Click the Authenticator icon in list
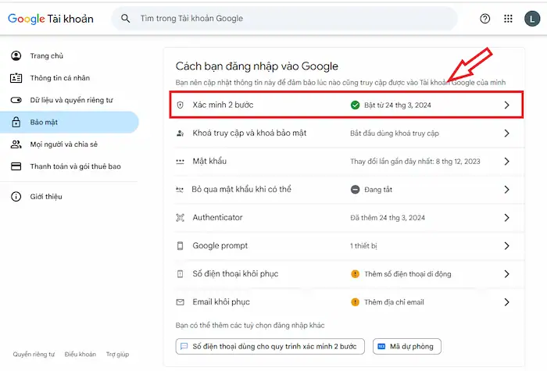 click(x=181, y=218)
